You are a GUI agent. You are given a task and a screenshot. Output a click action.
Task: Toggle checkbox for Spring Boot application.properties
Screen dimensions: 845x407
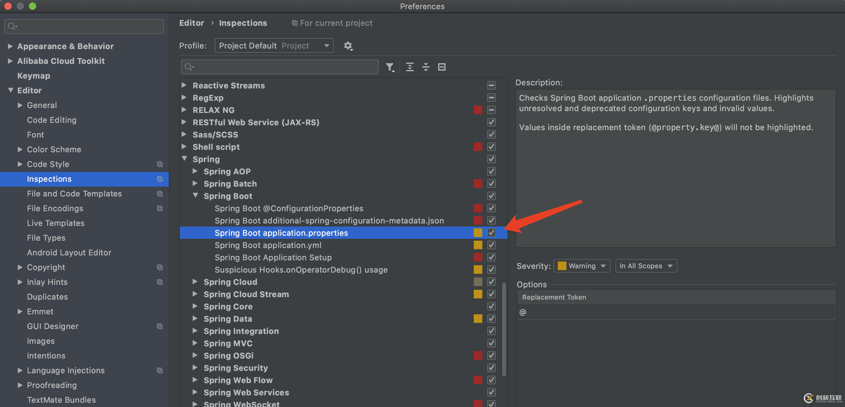point(491,232)
